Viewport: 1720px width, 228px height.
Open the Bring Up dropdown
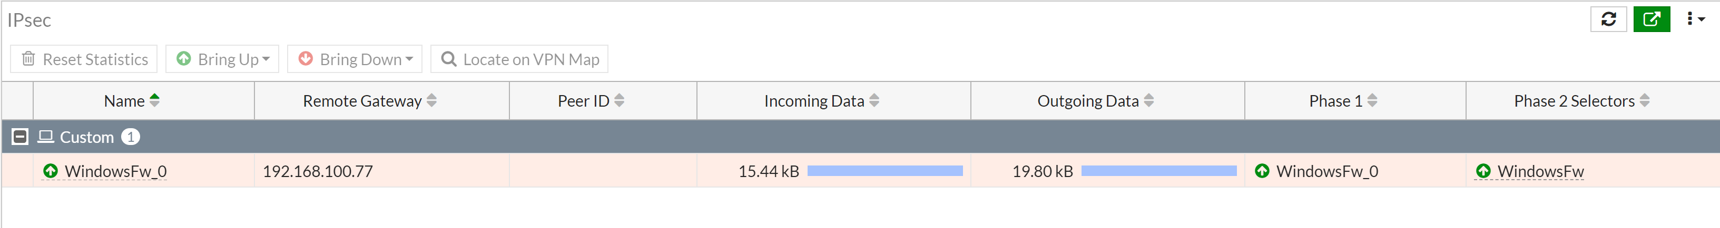(x=222, y=59)
